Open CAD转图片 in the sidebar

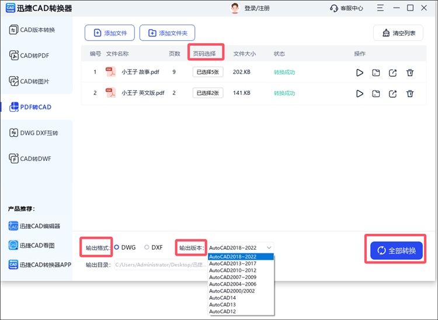29,81
